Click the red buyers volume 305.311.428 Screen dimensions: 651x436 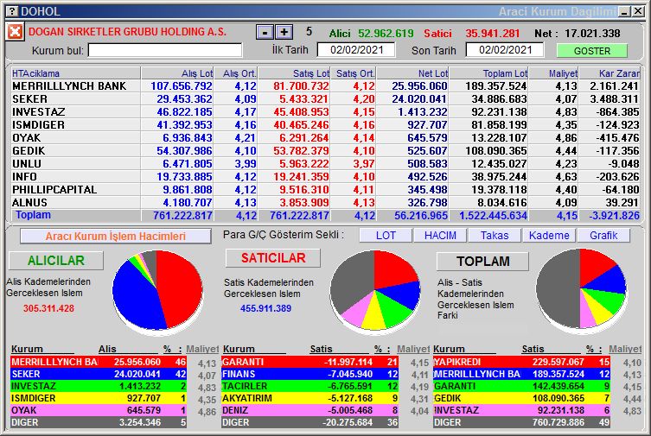48,308
